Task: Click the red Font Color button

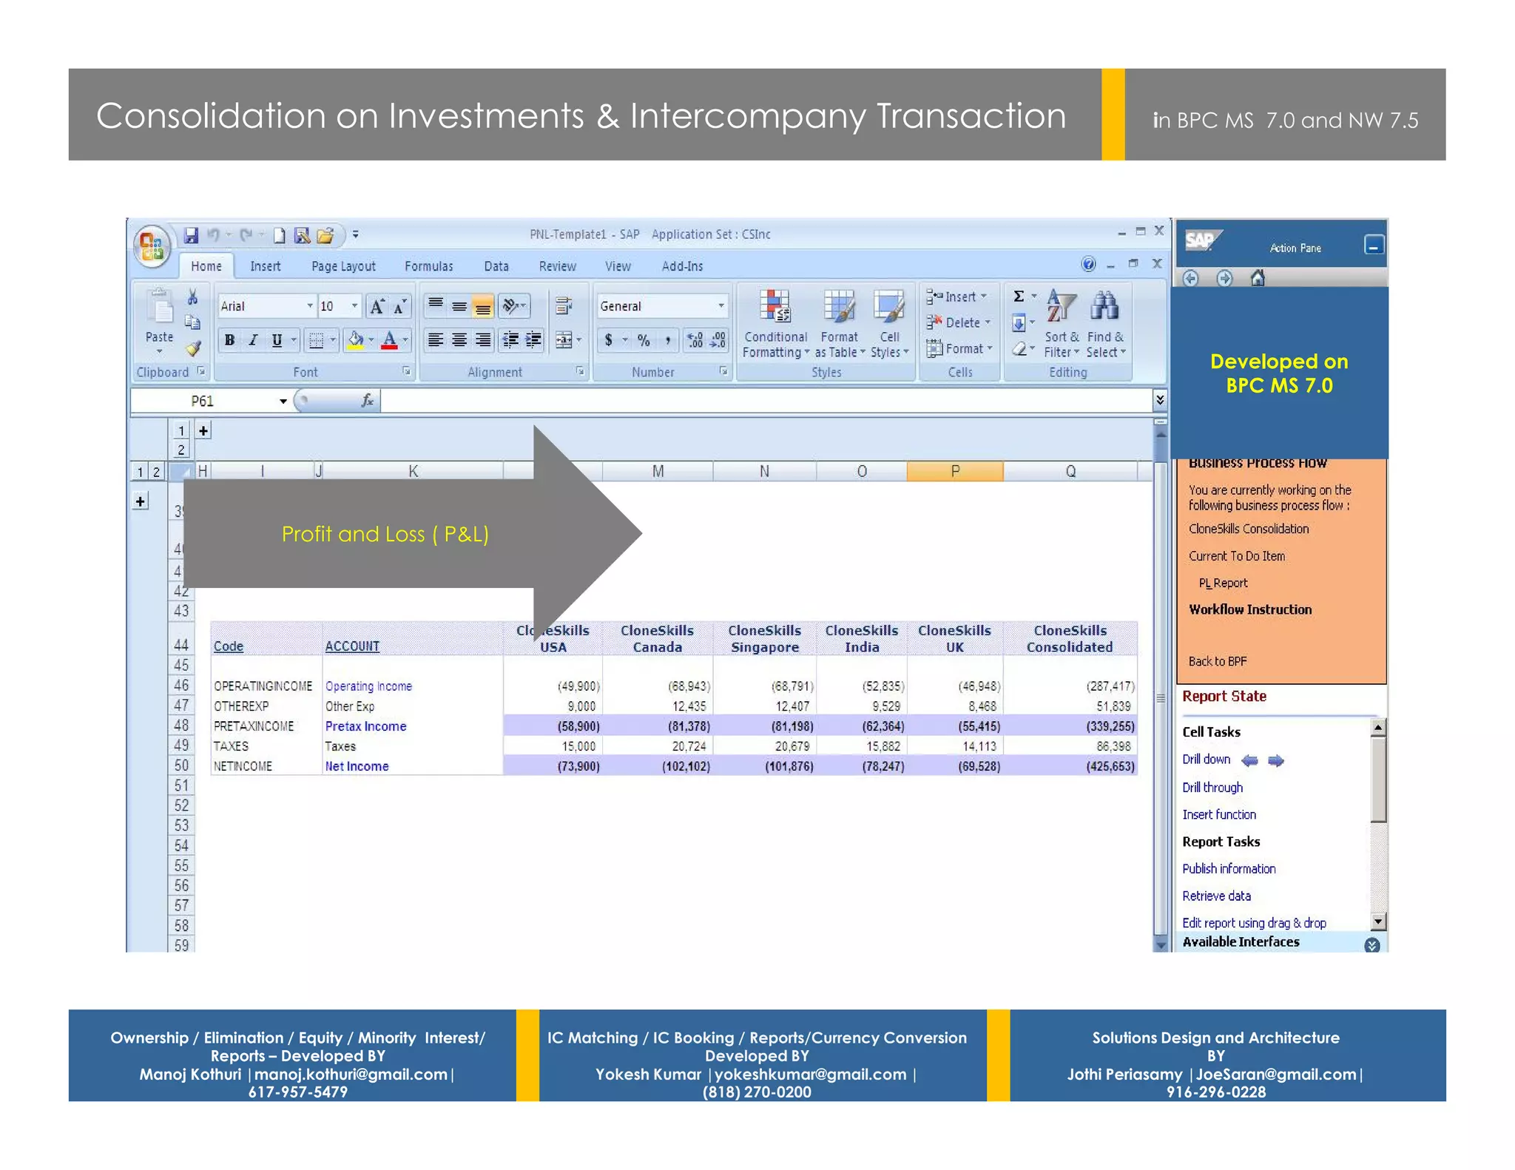Action: tap(389, 340)
